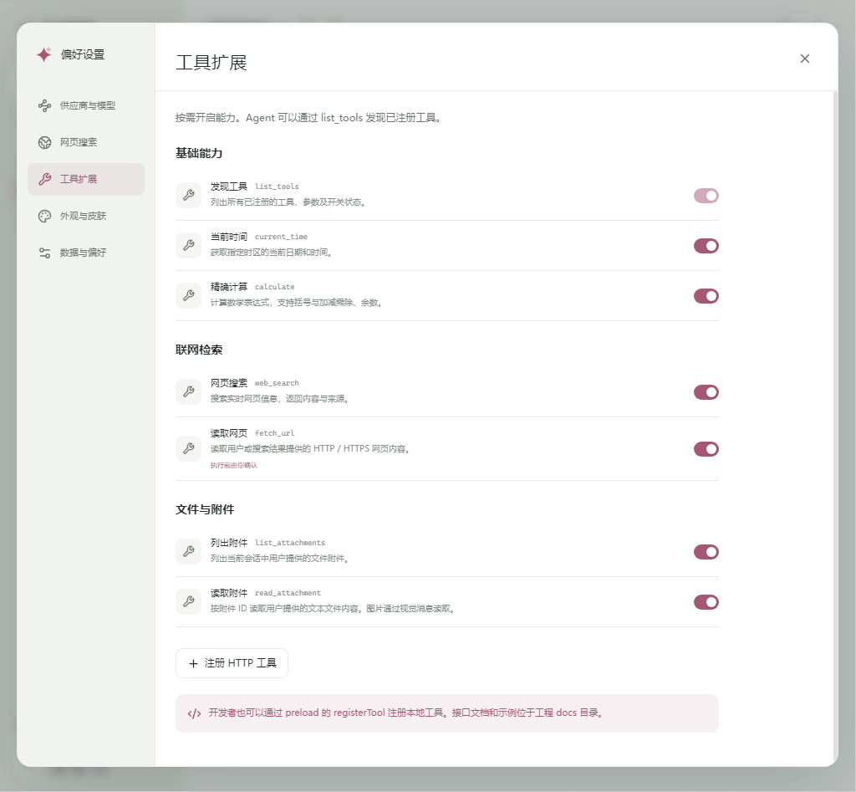This screenshot has height=792, width=856.
Task: Click the wrench icon for 精确计算
Action: (x=188, y=295)
